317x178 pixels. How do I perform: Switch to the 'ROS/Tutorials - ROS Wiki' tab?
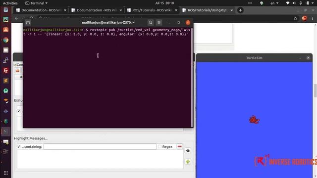pos(152,10)
